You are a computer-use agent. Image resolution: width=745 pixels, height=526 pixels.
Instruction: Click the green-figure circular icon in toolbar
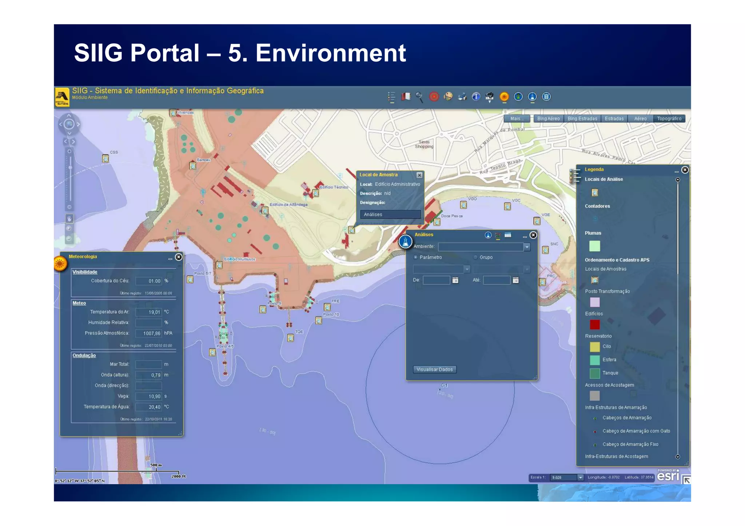click(x=518, y=97)
